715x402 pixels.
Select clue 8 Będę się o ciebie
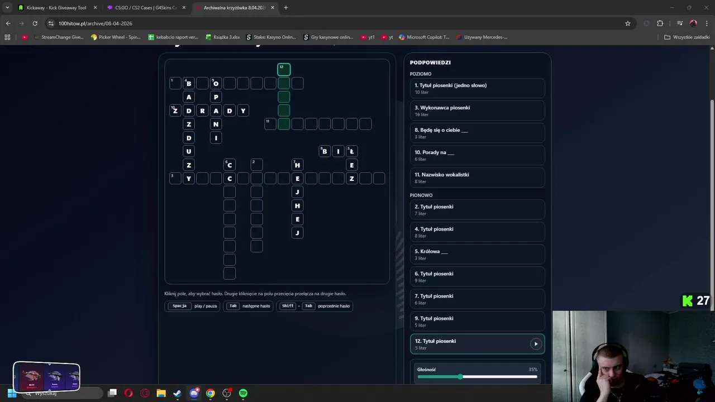(x=477, y=133)
